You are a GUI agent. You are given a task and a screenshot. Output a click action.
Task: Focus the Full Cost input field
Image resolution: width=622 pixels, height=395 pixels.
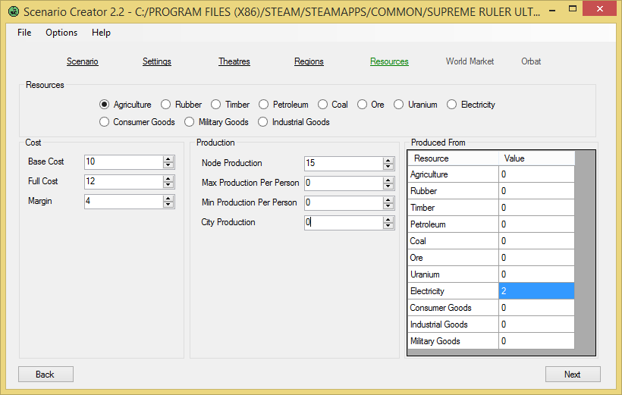click(124, 182)
